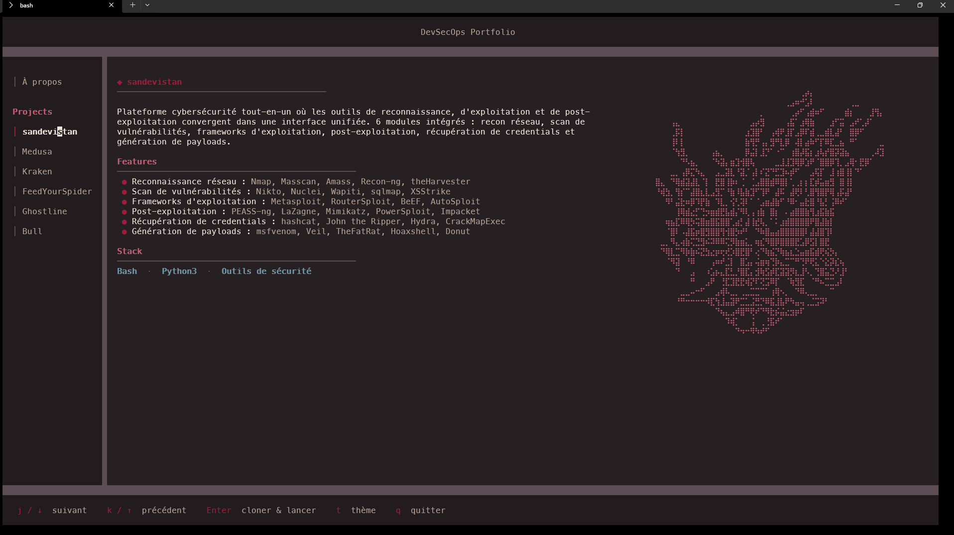Click the Enter key label in footer
954x535 pixels.
click(x=219, y=510)
